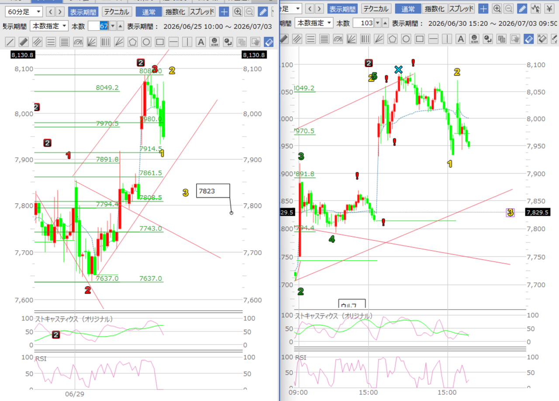Select the circle drawing tool in right chart

pyautogui.click(x=406, y=39)
